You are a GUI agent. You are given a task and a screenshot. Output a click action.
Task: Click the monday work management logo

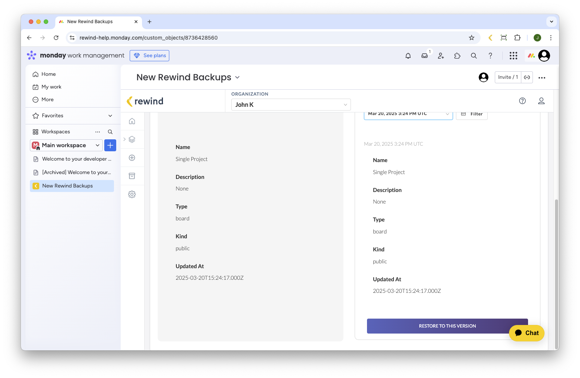[x=75, y=56]
